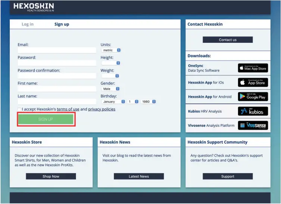Click the green SIGN UP button
281x204 pixels.
pyautogui.click(x=46, y=119)
